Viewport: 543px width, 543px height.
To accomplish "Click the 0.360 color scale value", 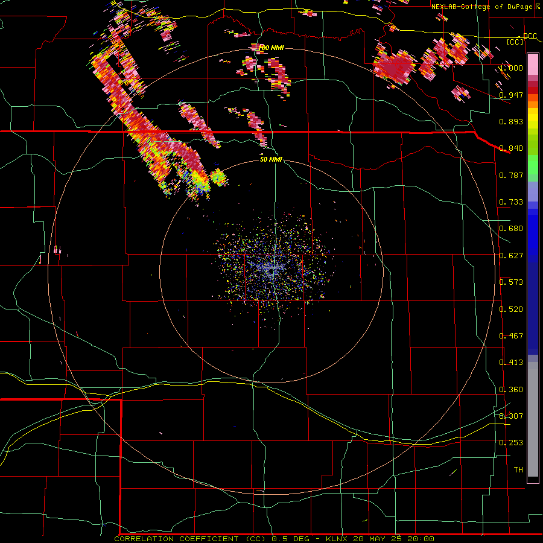I will click(x=511, y=390).
